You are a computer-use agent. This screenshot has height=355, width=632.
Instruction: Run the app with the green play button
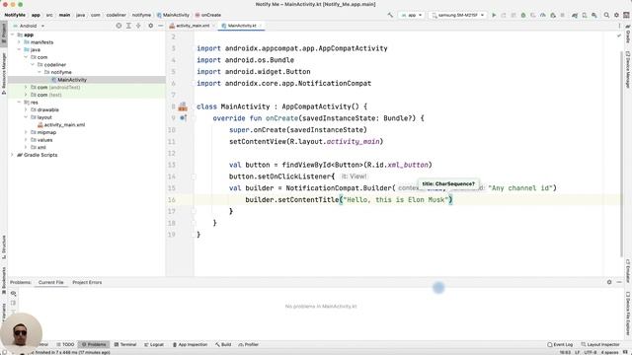coord(494,15)
